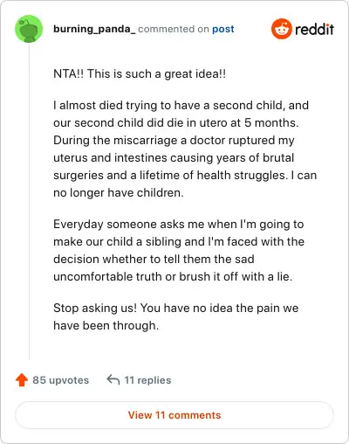This screenshot has height=444, width=349.
Task: Select the '85 upvotes' count label
Action: click(x=61, y=380)
